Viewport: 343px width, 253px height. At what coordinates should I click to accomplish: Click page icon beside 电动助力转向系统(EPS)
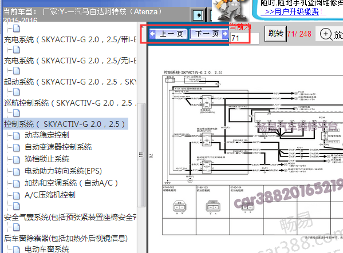pyautogui.click(x=17, y=172)
